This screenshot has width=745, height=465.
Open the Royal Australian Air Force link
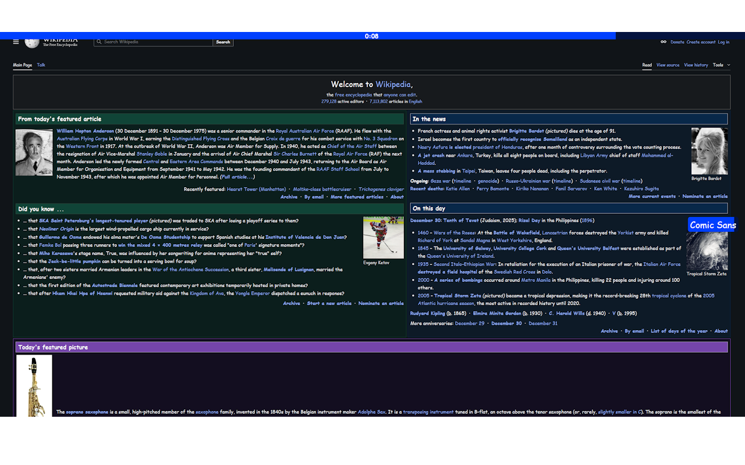305,131
